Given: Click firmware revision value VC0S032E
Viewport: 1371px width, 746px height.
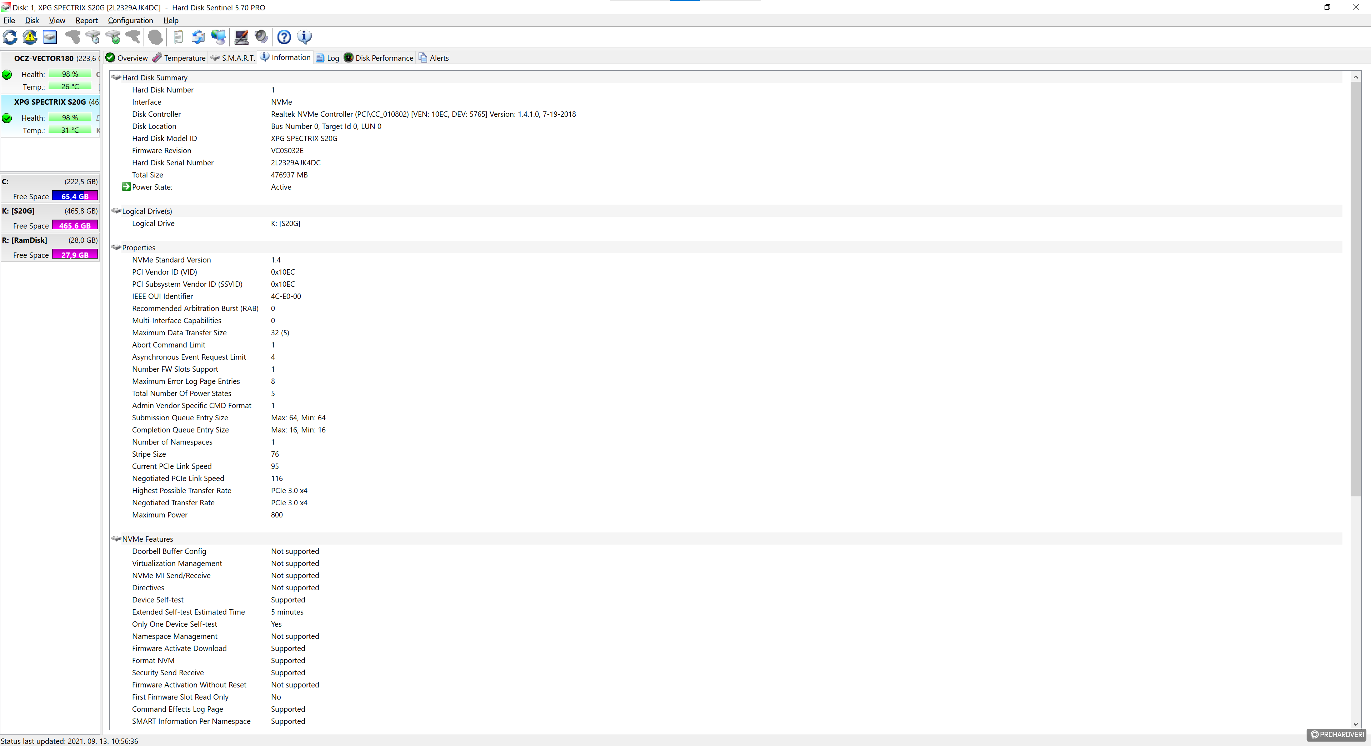Looking at the screenshot, I should [x=287, y=151].
